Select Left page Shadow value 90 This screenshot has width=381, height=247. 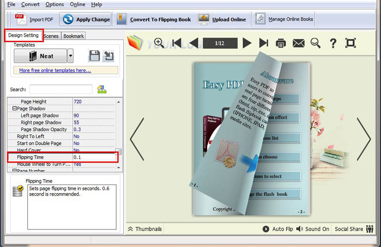(x=93, y=115)
